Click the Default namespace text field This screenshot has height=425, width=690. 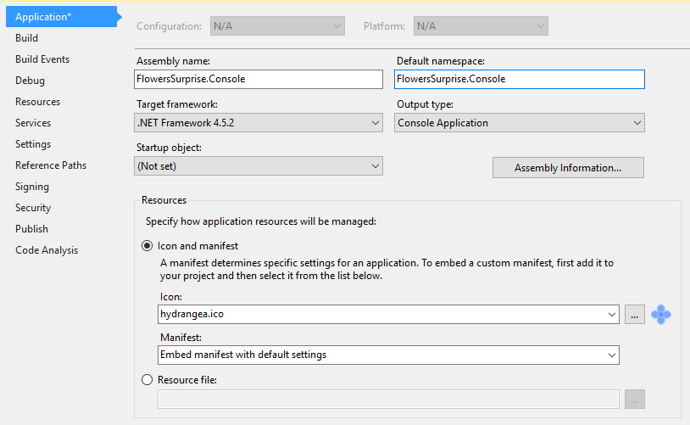click(x=520, y=79)
